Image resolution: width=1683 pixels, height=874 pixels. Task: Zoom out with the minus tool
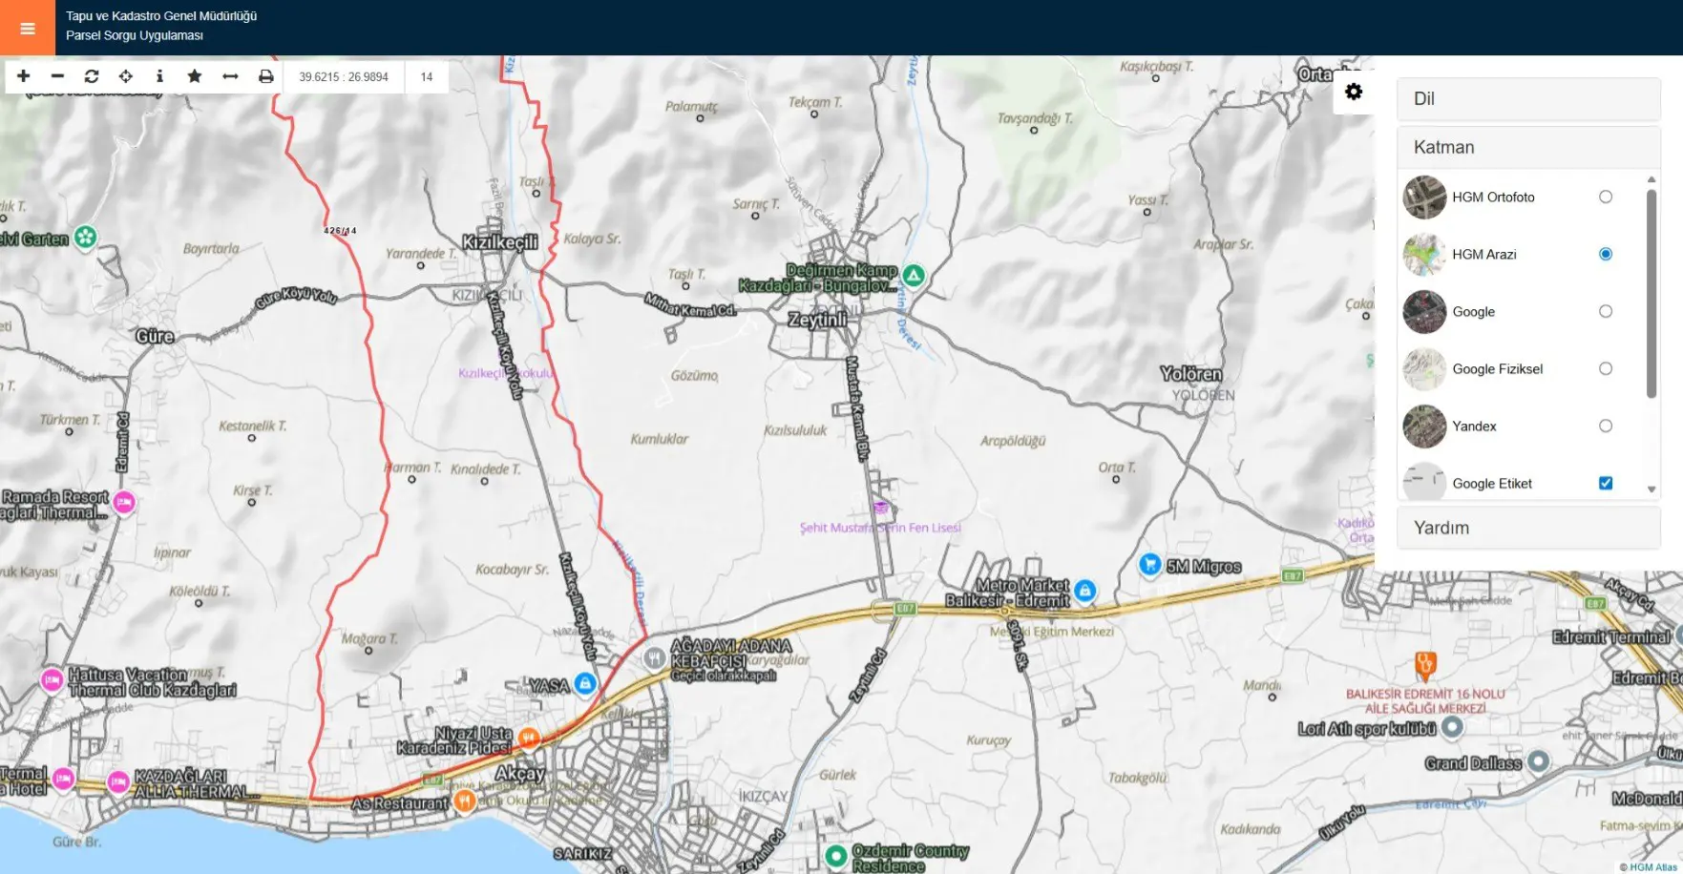point(57,76)
